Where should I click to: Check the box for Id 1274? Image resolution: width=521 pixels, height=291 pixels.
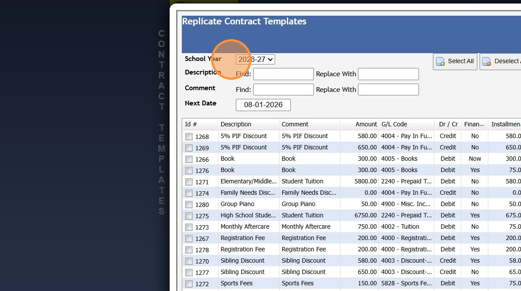[189, 193]
